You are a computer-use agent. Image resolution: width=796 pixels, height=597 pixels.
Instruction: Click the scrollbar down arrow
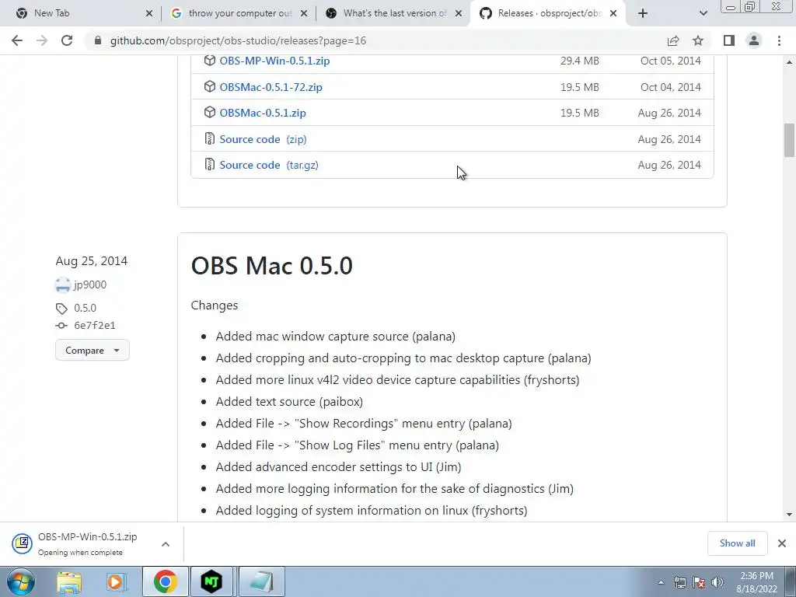click(x=789, y=515)
